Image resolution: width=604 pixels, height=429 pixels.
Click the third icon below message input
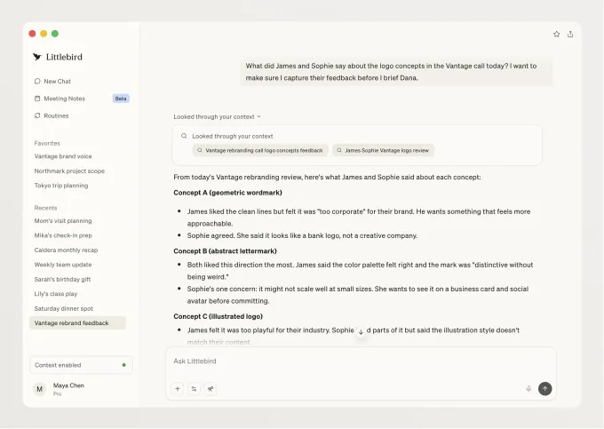210,388
